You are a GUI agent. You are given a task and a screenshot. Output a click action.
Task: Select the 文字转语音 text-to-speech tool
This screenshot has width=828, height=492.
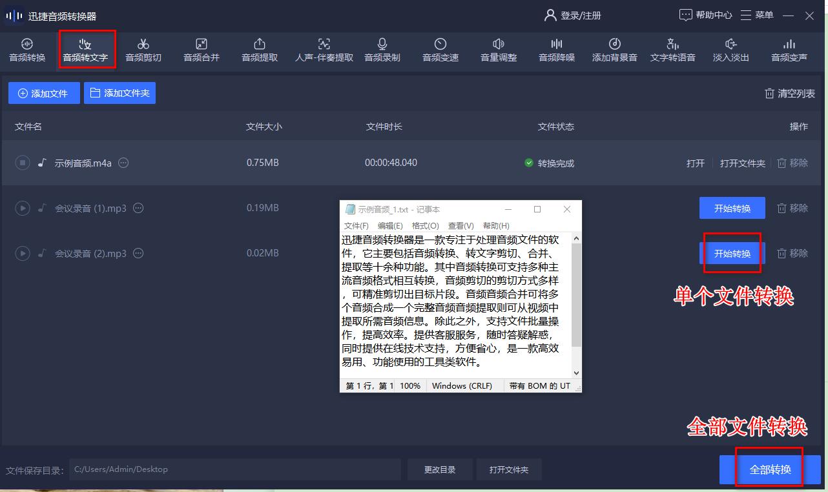click(x=672, y=50)
